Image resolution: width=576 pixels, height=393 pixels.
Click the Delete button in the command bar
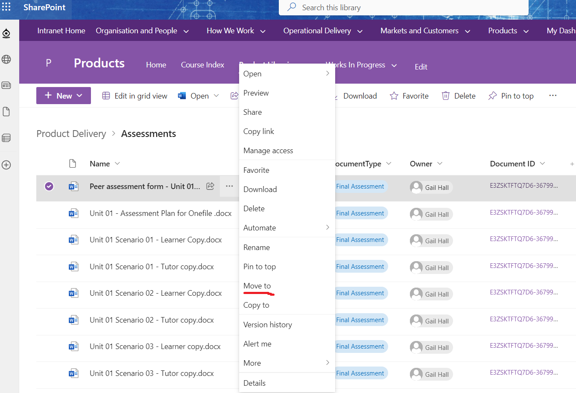point(459,96)
